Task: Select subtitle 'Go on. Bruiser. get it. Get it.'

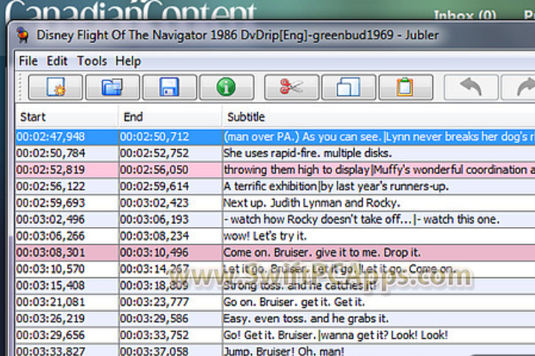Action: [294, 302]
